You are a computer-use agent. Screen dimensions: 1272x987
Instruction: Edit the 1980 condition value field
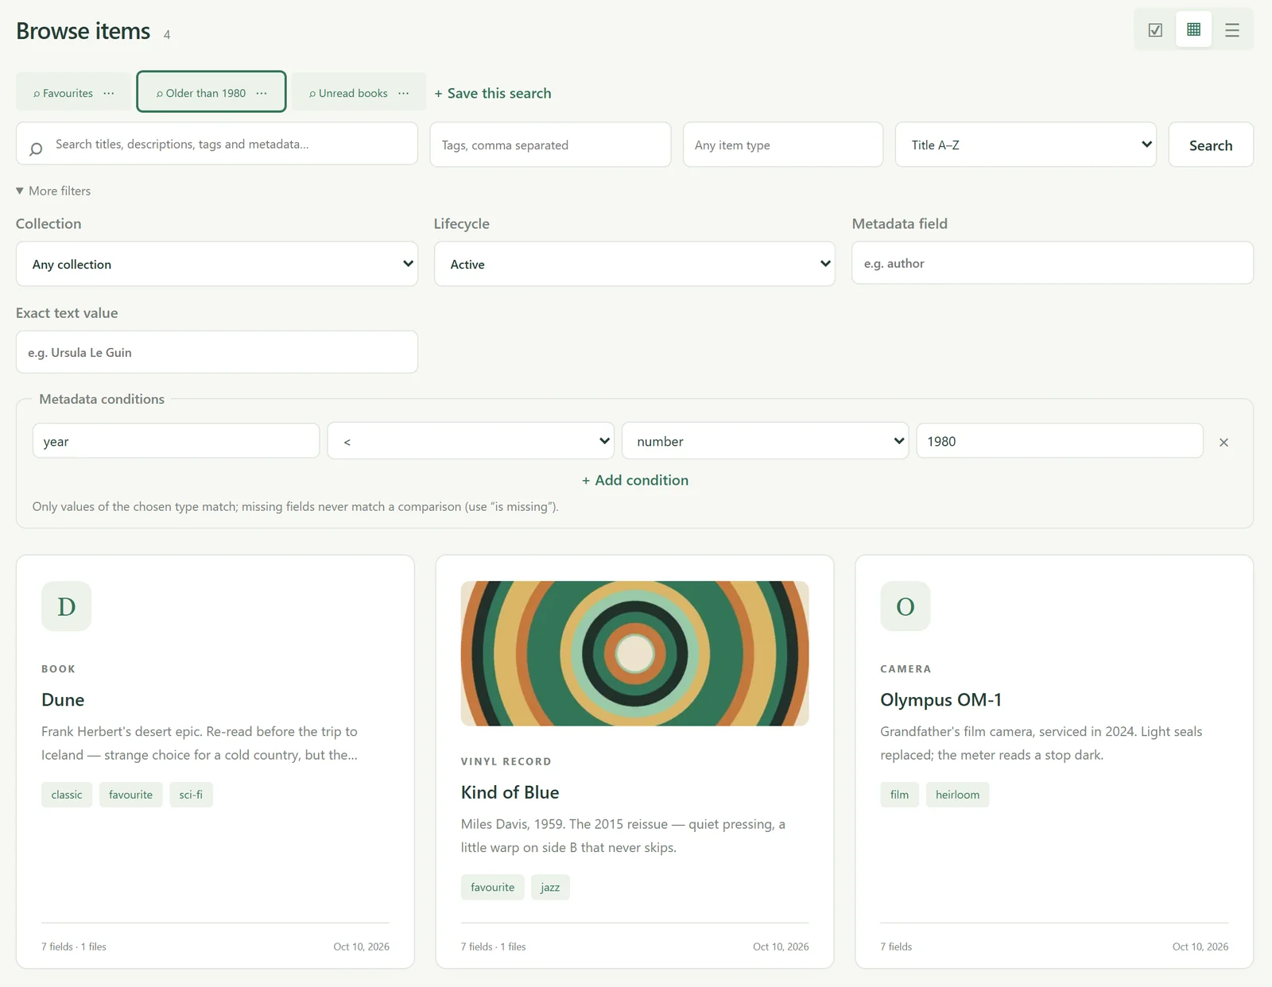click(1060, 441)
